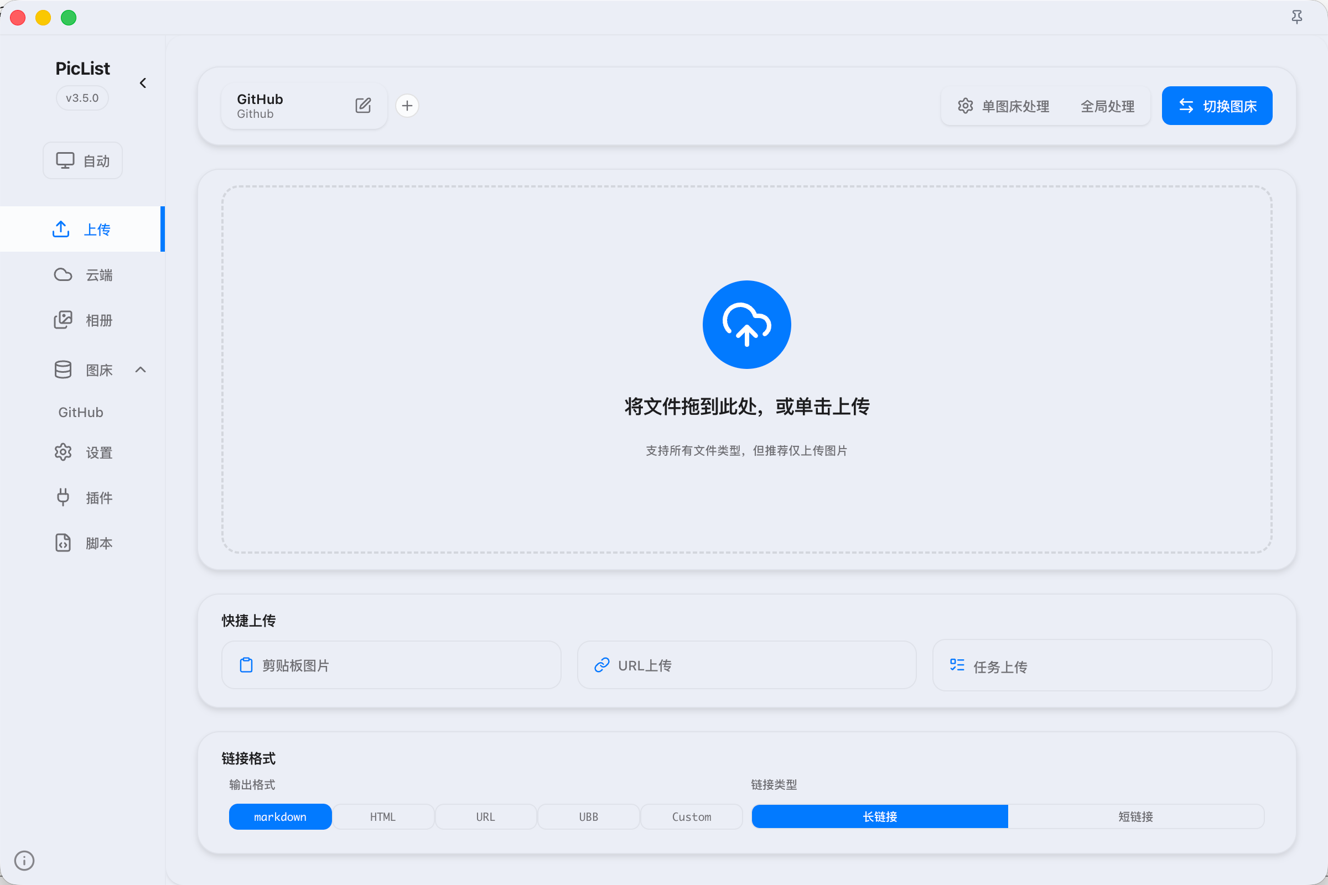Go to 设置 settings page
This screenshot has width=1328, height=885.
82,452
